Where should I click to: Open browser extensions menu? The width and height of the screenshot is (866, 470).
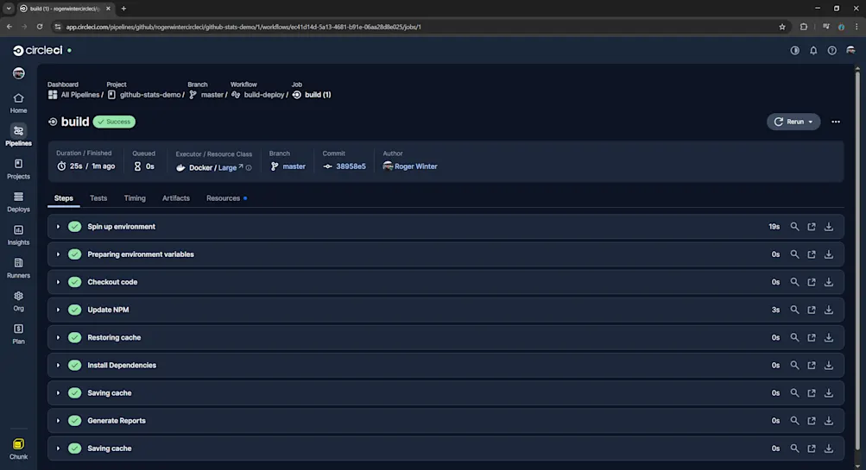point(804,27)
